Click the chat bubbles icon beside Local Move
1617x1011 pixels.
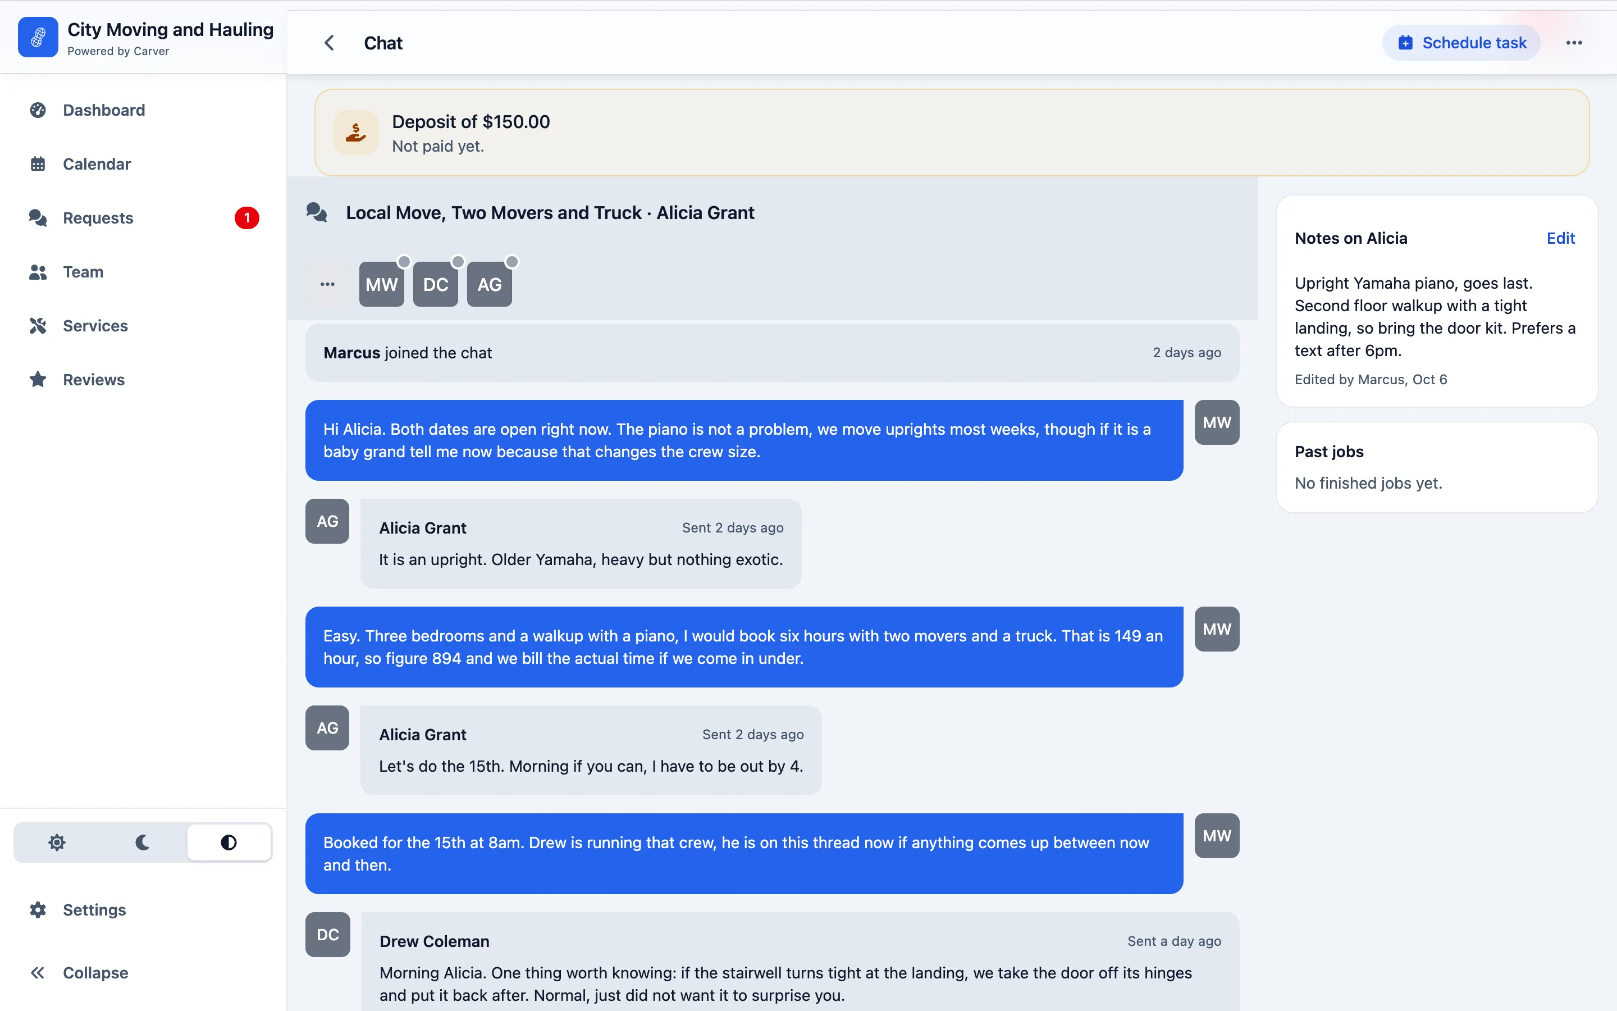pos(317,213)
